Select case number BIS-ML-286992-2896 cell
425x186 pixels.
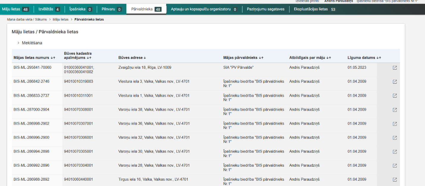point(32,165)
